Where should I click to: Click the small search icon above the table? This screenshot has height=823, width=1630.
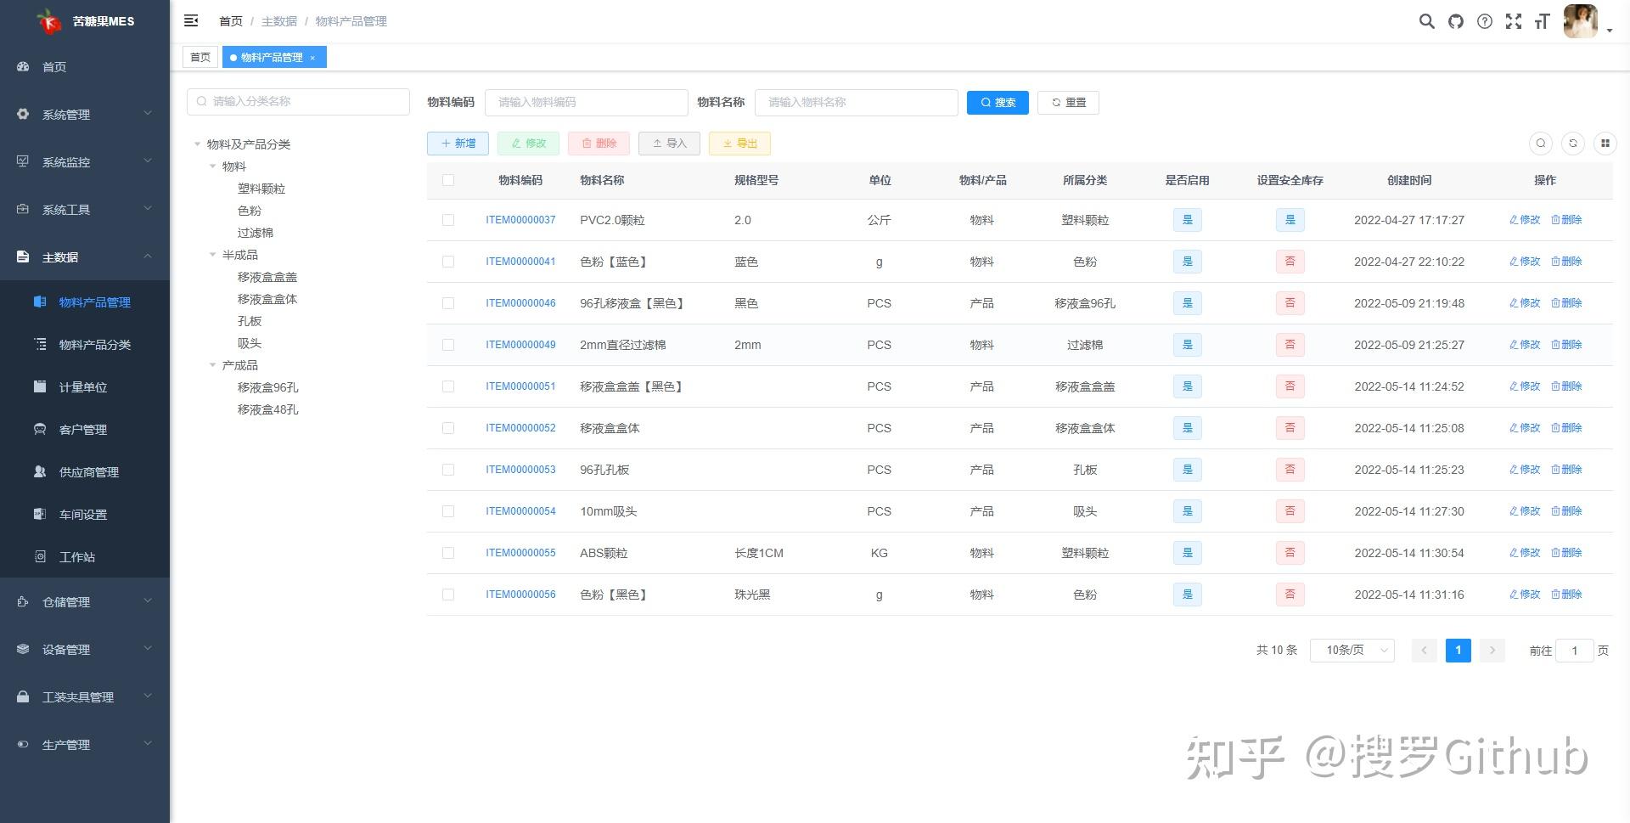[1541, 143]
